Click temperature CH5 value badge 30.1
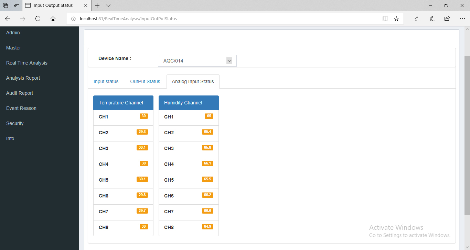 (x=142, y=179)
